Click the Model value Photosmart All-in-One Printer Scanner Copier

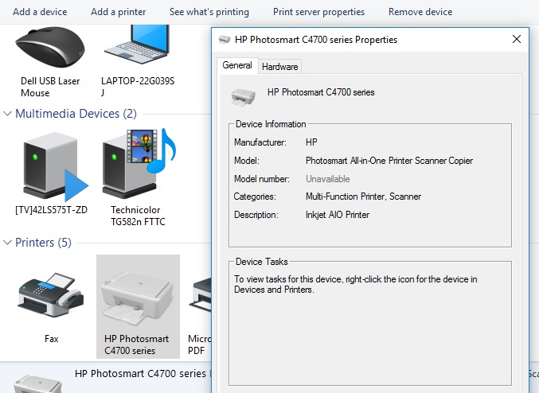coord(389,161)
